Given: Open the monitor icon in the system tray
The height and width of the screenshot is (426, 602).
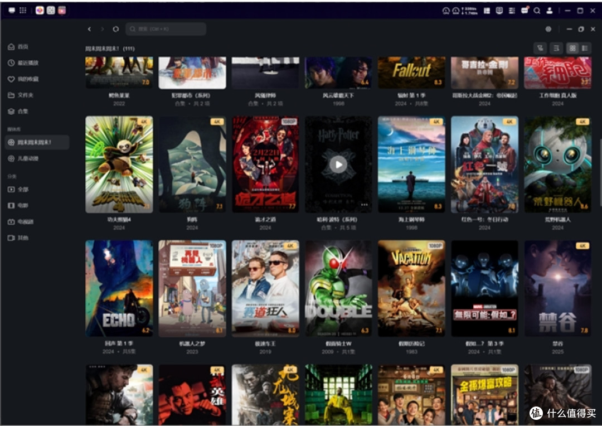Looking at the screenshot, I should [x=499, y=11].
